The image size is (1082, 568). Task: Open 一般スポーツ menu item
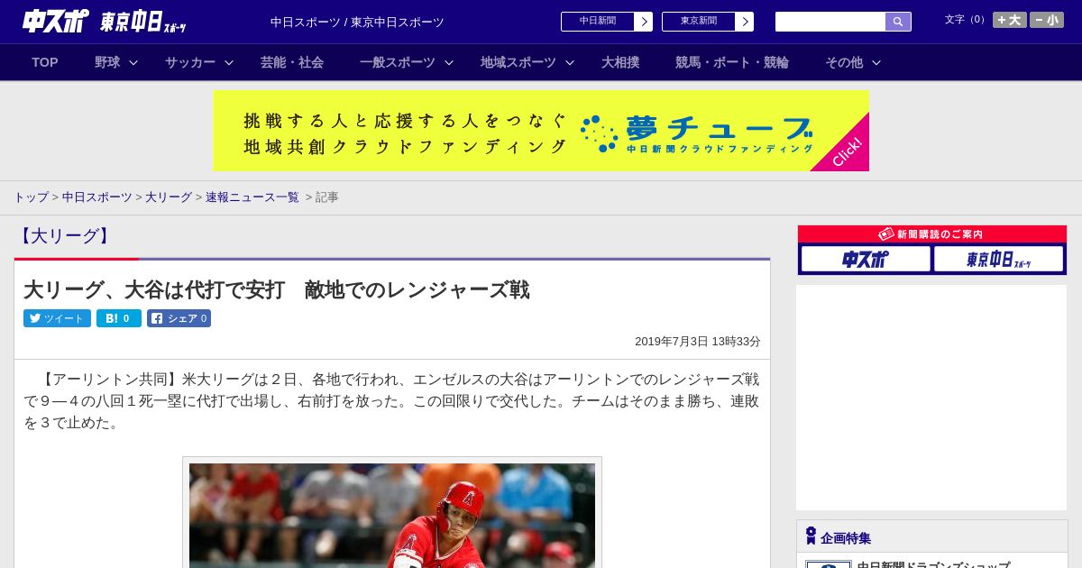click(398, 62)
